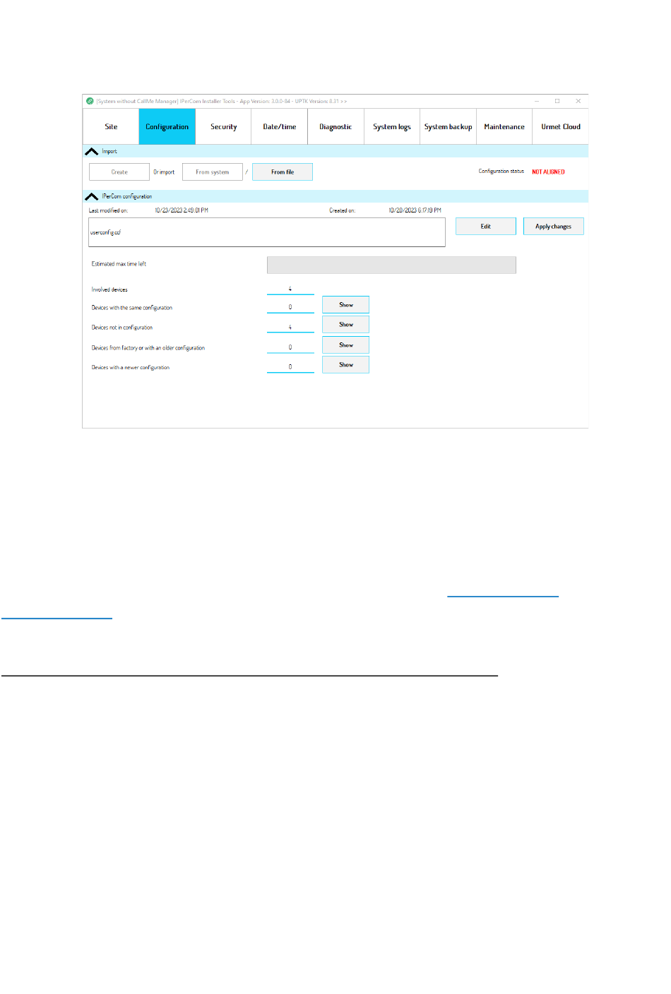
Task: Show devices with the same configuration
Action: pyautogui.click(x=346, y=305)
